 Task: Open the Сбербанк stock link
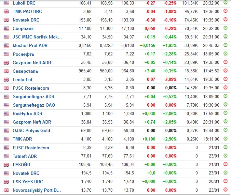23,28
